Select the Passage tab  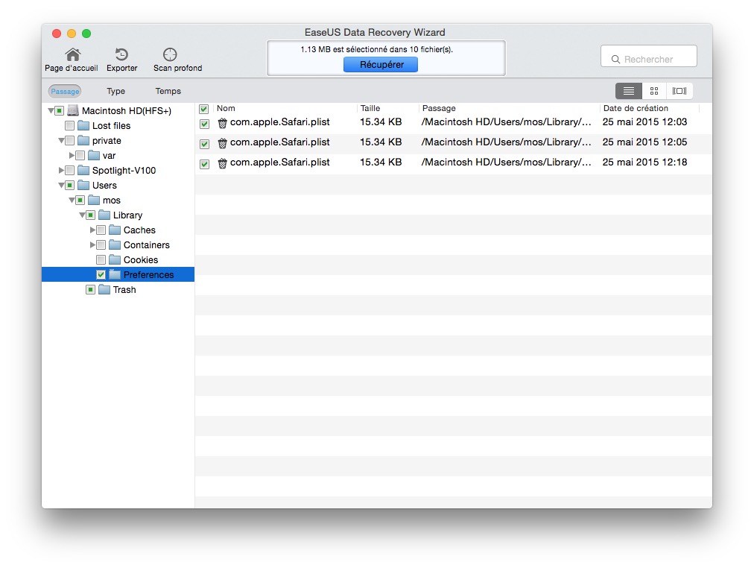65,91
